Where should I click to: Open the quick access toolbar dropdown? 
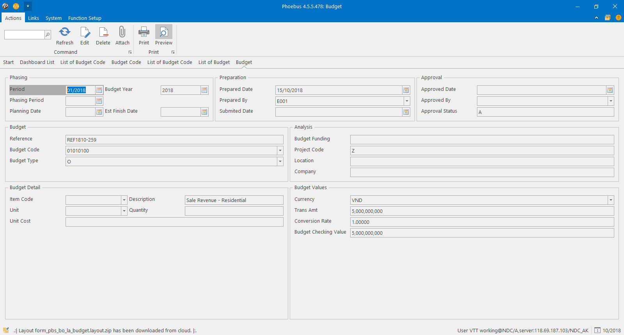[28, 6]
